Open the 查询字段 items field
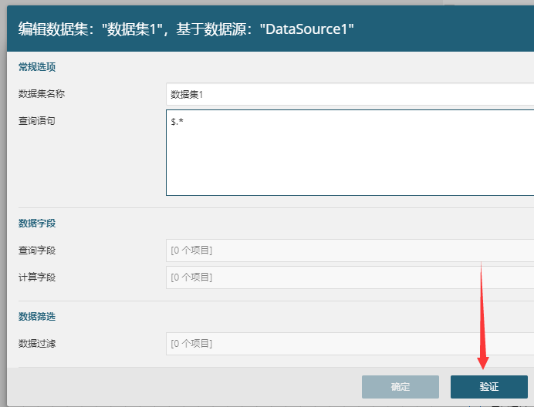The height and width of the screenshot is (407, 534). [x=349, y=251]
